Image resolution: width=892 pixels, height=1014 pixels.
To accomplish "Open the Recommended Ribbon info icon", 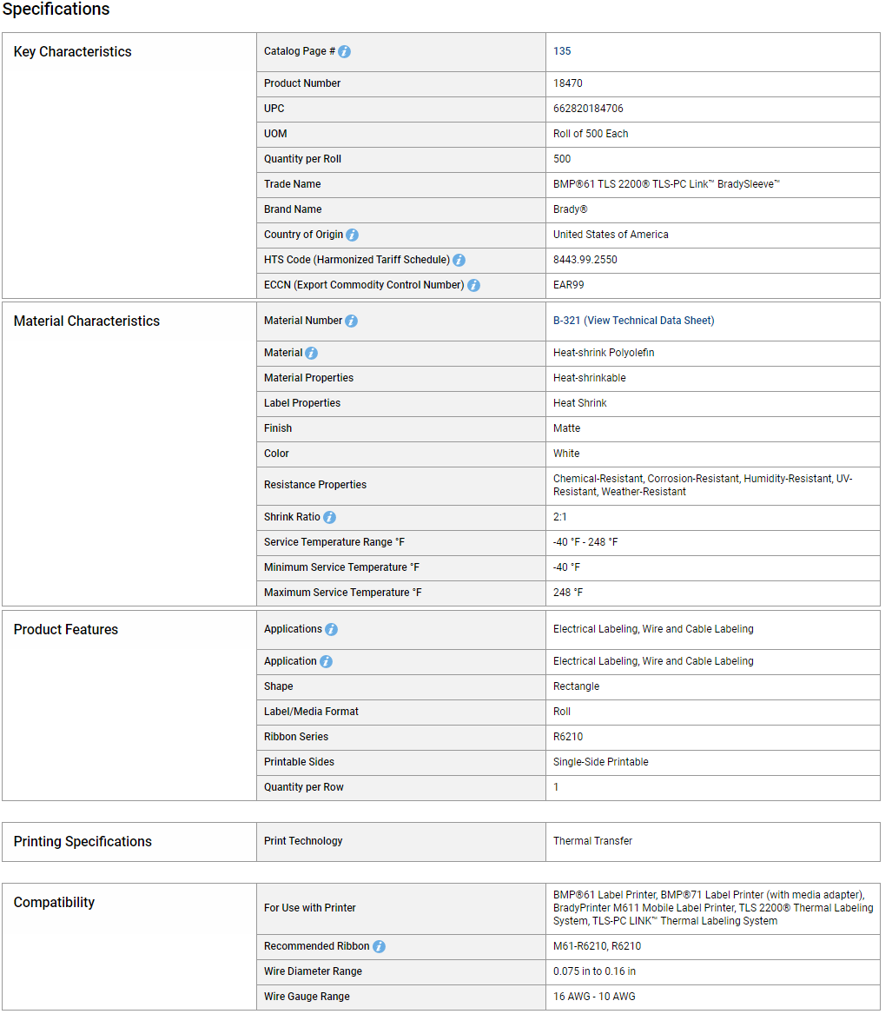I will pos(380,947).
